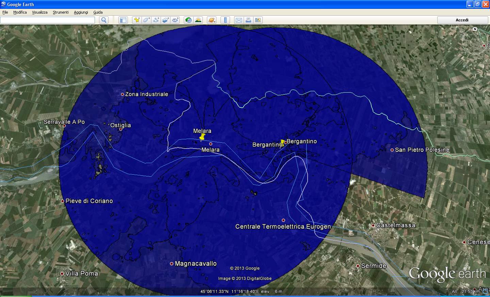Click the Accedi sign-in button
The height and width of the screenshot is (297, 490).
[x=462, y=20]
